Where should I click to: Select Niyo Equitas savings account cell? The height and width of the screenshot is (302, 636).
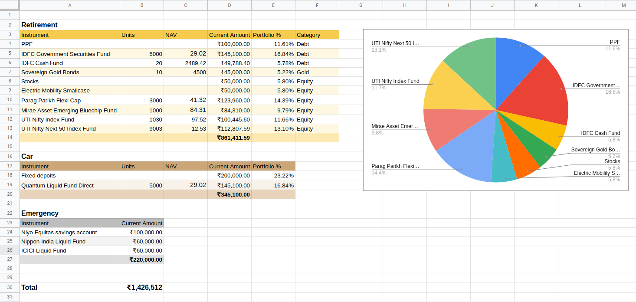click(x=70, y=232)
